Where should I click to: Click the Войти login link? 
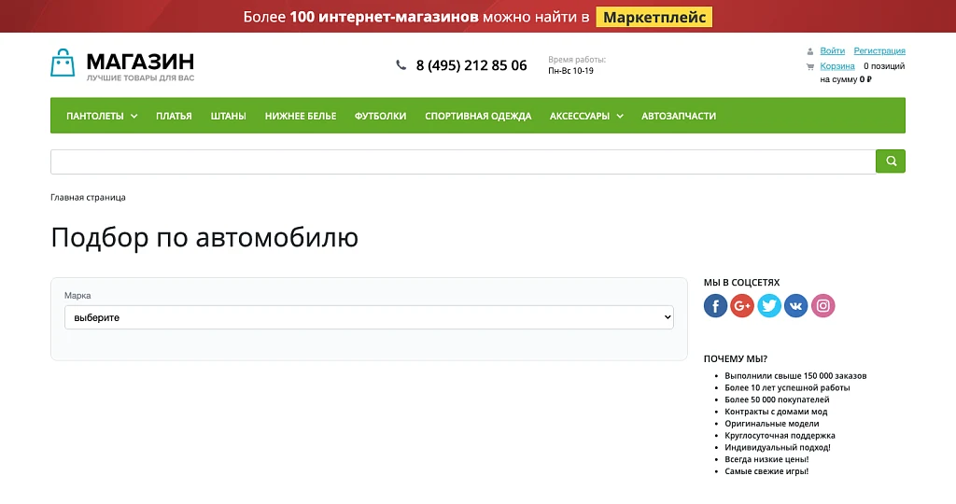pyautogui.click(x=832, y=50)
